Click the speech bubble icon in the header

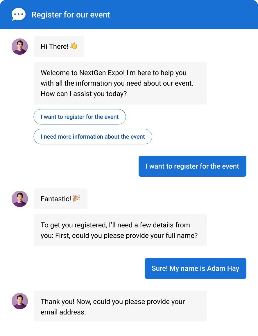(x=19, y=14)
